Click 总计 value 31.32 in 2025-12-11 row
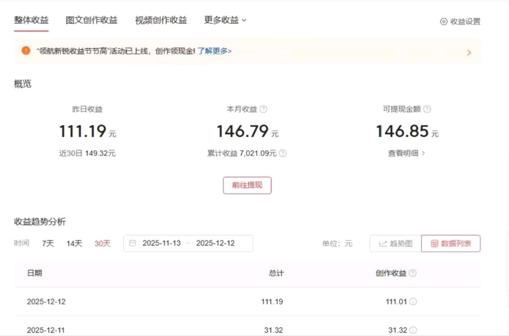 [x=273, y=330]
